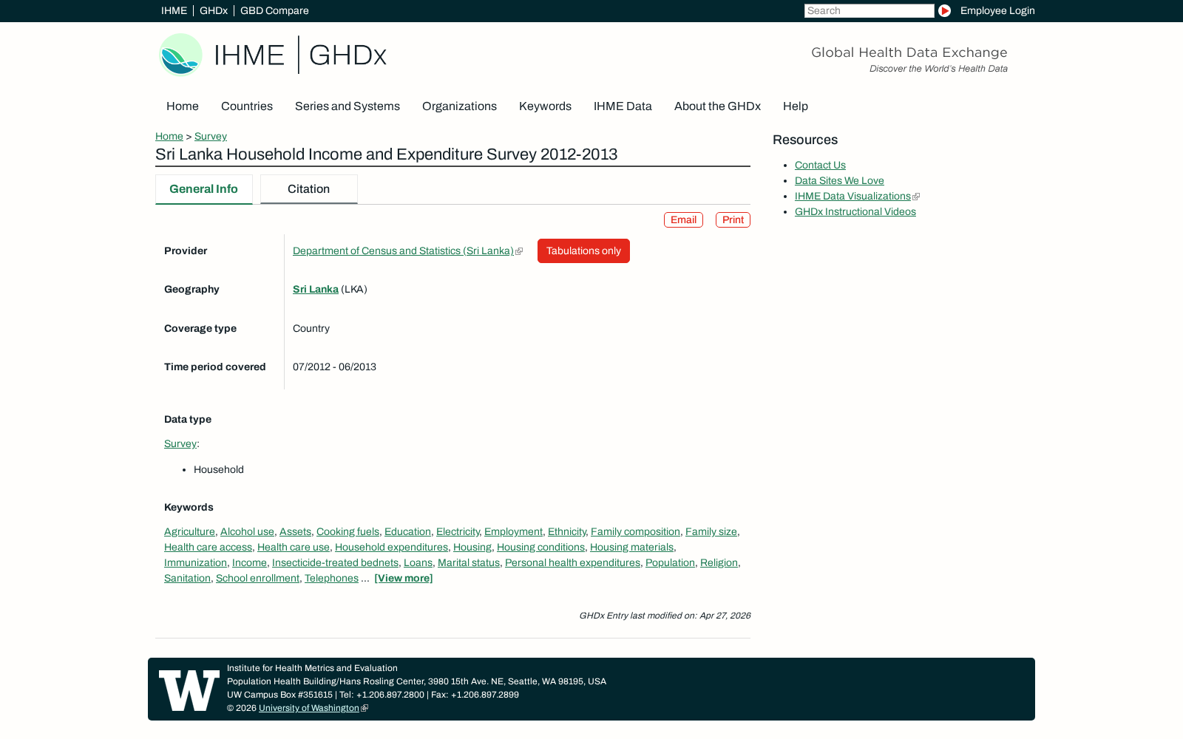The image size is (1183, 739).
Task: Open the Marital status keyword link
Action: pyautogui.click(x=469, y=563)
